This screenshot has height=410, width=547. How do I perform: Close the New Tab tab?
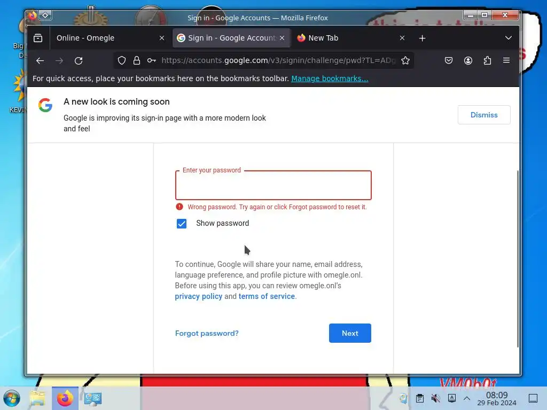pyautogui.click(x=402, y=38)
